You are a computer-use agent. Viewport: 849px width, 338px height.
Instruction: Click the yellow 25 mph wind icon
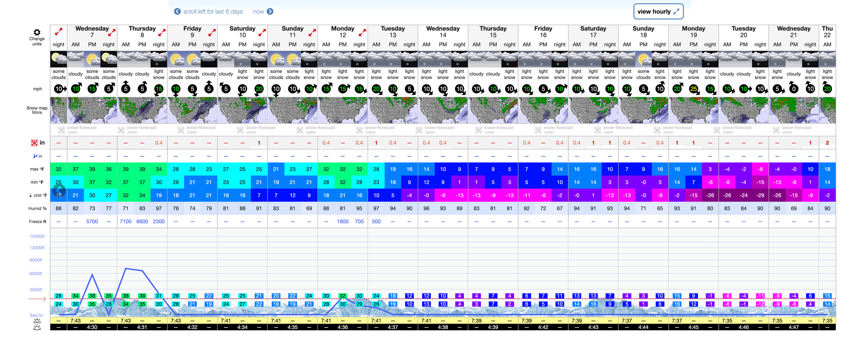pos(693,89)
